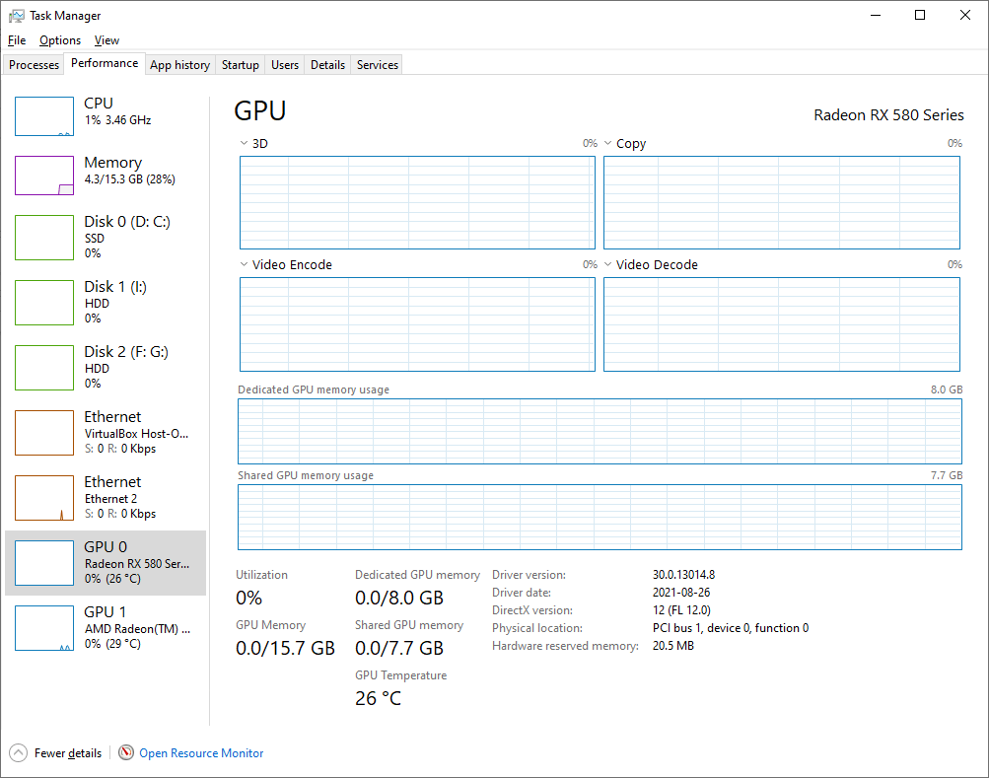Click the Copy engine usage graph
This screenshot has width=989, height=778.
(x=782, y=202)
